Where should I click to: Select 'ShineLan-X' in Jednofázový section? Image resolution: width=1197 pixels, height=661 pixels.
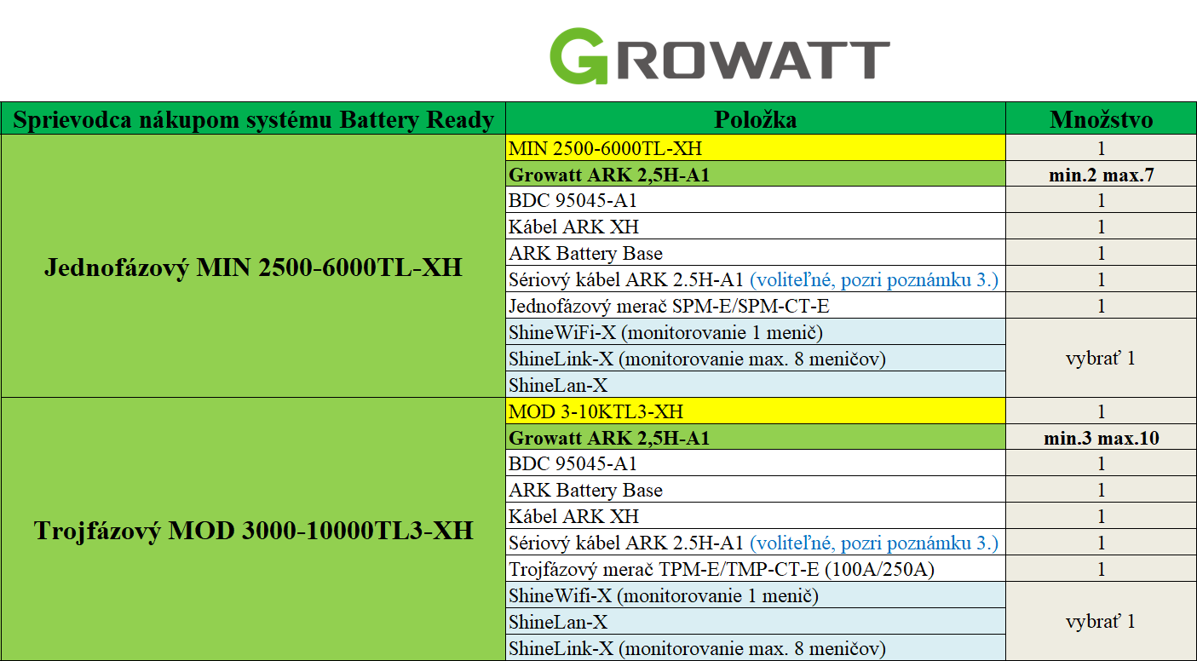tap(756, 385)
